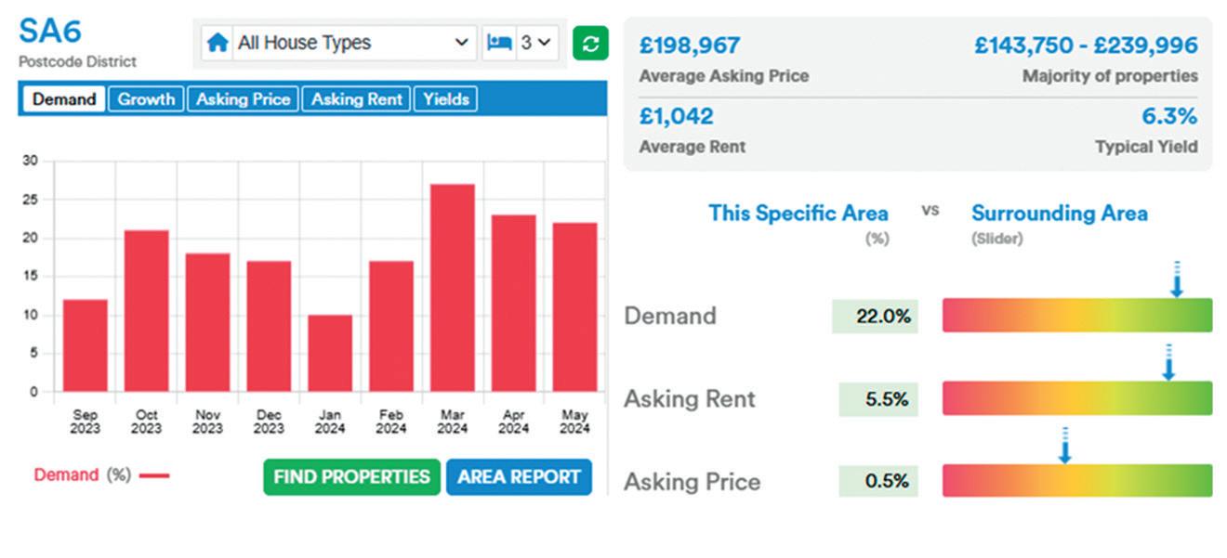Click the bed icon for bedrooms
Screen dimensions: 1227x558
499,43
